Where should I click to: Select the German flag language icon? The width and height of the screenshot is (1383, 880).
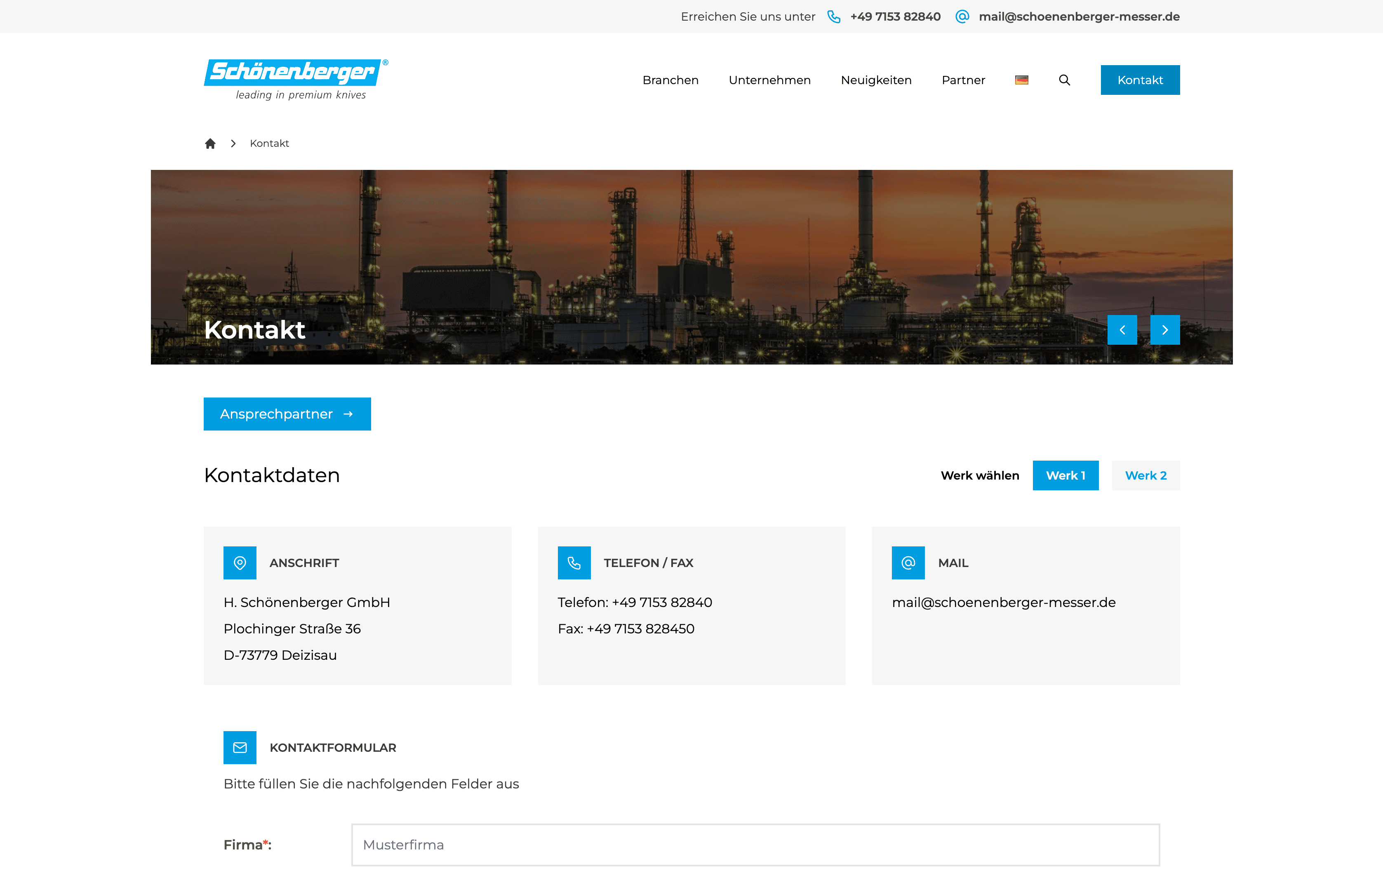[x=1021, y=80]
